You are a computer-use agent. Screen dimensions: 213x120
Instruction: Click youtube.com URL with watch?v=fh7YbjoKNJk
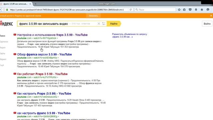click(37, 38)
